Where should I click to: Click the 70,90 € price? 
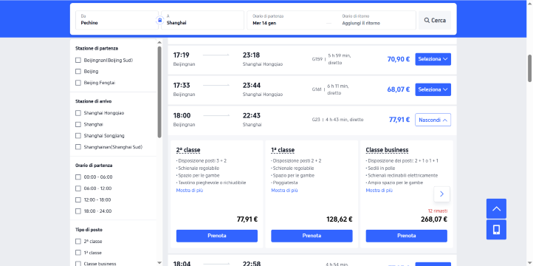(x=399, y=59)
